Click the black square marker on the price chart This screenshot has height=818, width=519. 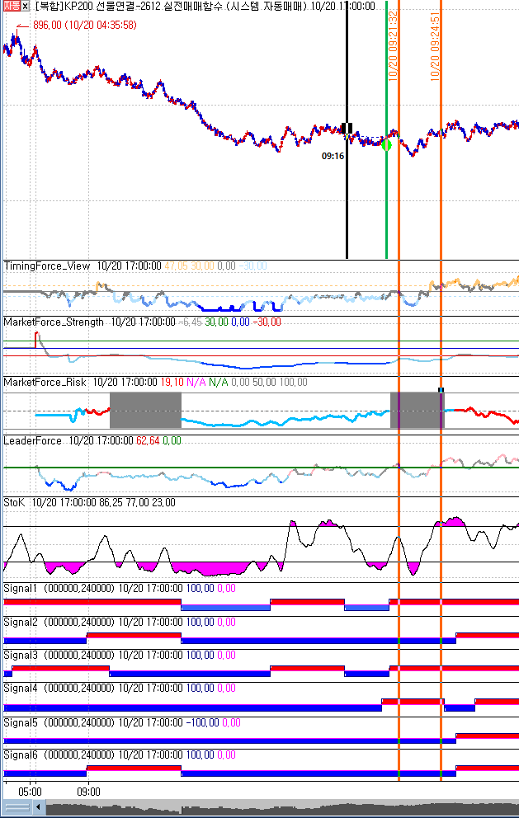coord(347,129)
